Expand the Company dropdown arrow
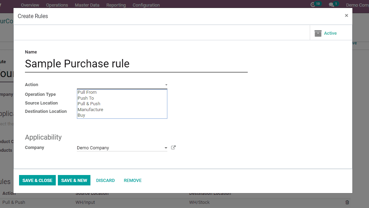The image size is (369, 208). point(166,148)
